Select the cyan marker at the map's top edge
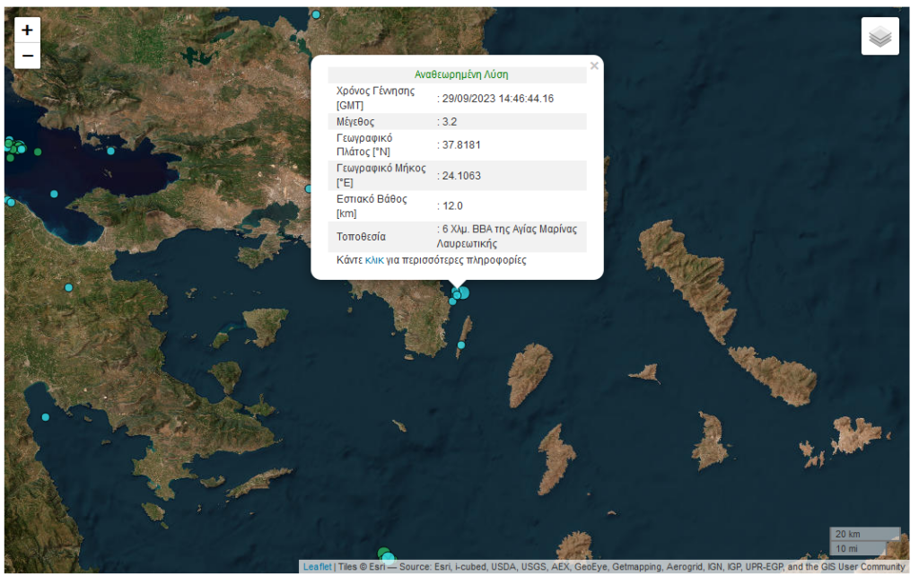Viewport: 919px width, 576px height. (316, 14)
